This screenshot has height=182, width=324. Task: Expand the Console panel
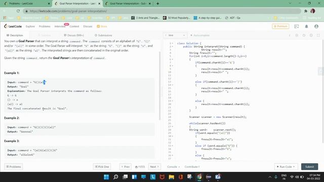click(x=173, y=167)
